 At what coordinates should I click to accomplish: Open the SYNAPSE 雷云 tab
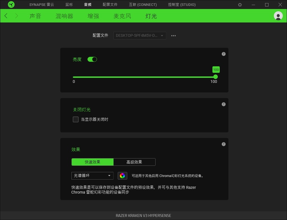[41, 4]
